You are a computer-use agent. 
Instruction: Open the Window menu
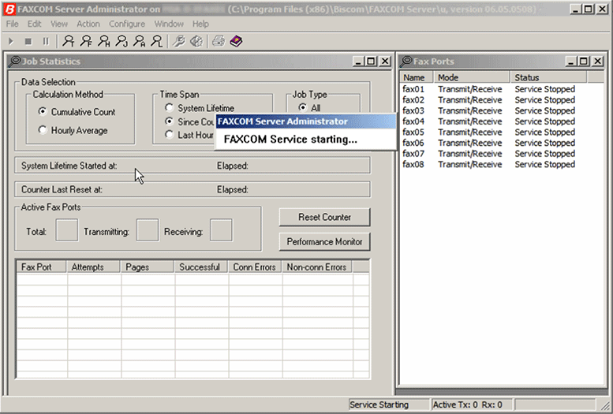coord(169,24)
